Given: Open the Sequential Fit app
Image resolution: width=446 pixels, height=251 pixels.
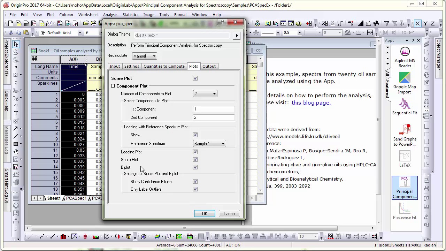Looking at the screenshot, I should point(405,107).
